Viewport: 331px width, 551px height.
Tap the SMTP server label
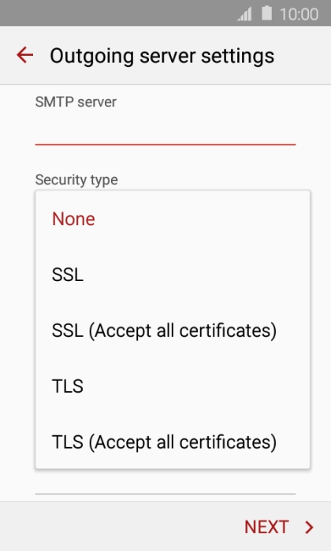tap(76, 102)
